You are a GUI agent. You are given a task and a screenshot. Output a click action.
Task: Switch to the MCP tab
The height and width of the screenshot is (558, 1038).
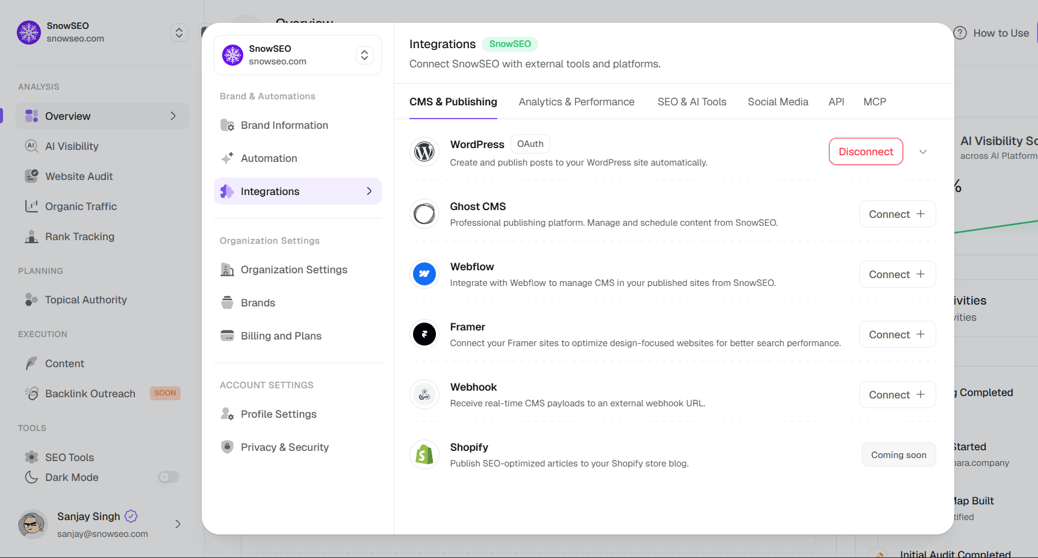click(x=875, y=102)
